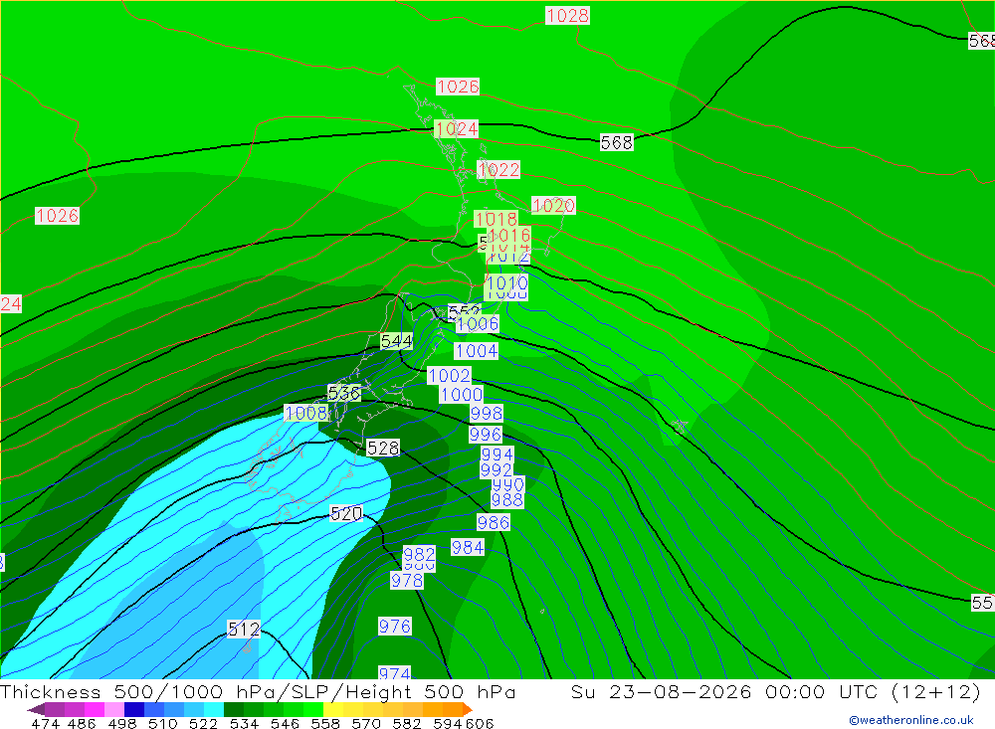This screenshot has width=995, height=729.
Task: Click the black 520 height contour label
Action: pyautogui.click(x=346, y=513)
